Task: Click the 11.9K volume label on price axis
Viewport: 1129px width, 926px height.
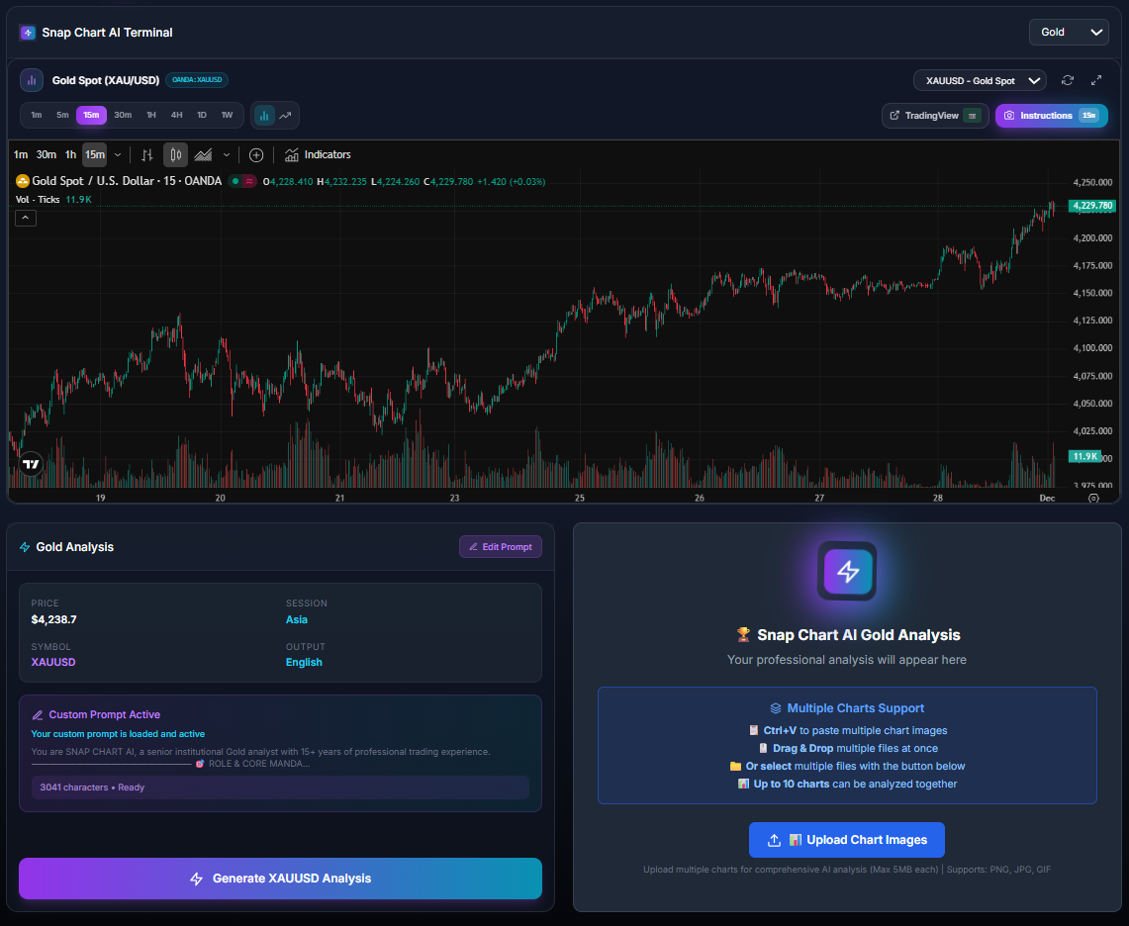Action: coord(1084,456)
